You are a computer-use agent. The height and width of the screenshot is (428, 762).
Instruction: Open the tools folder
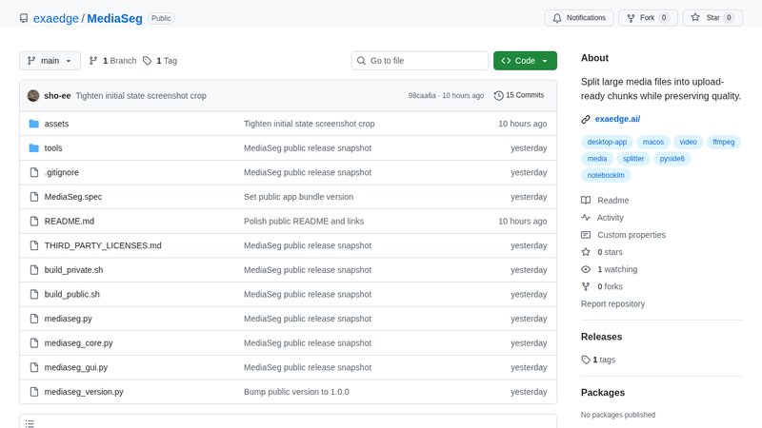pos(53,148)
